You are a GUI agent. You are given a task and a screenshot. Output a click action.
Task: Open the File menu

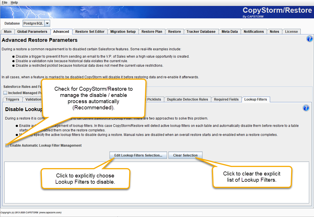point(5,2)
